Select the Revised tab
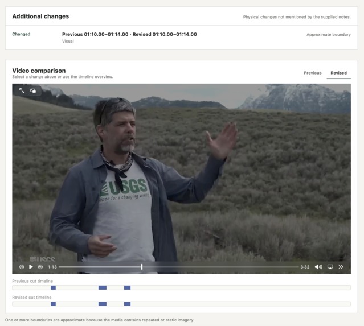Screen dimensions: 364x326 coord(338,73)
